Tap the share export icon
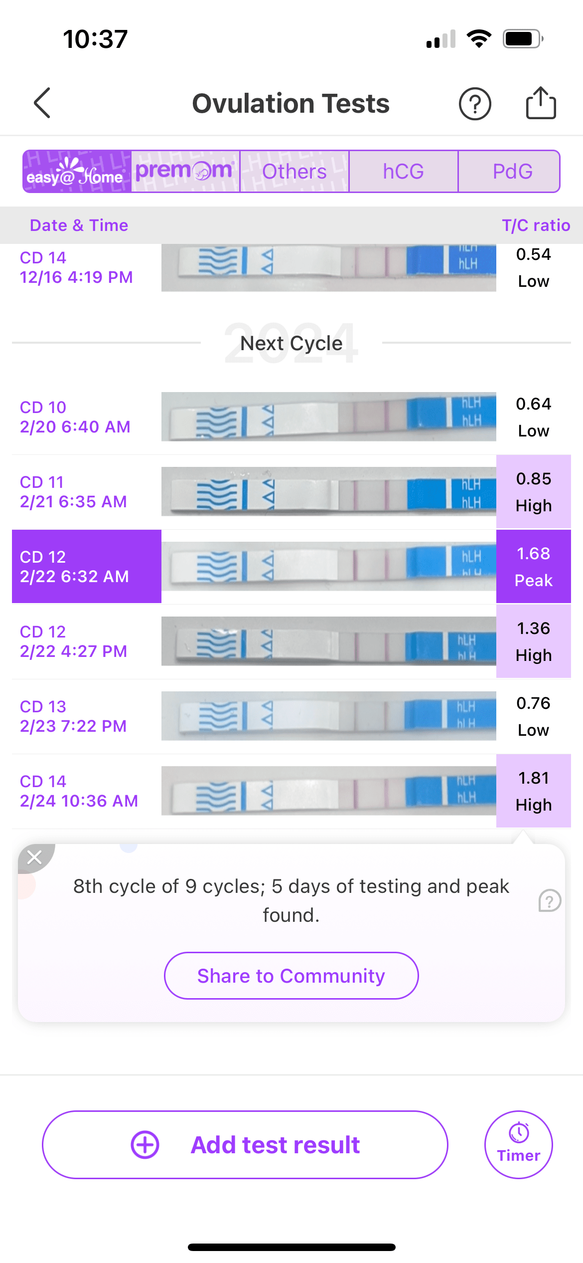Image resolution: width=583 pixels, height=1263 pixels. (x=541, y=103)
